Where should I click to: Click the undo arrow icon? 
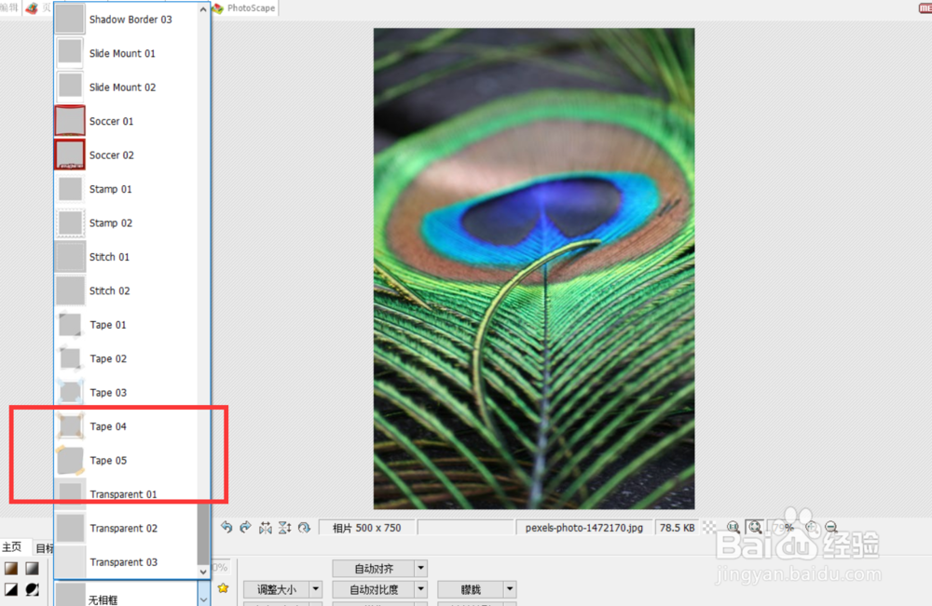click(226, 527)
